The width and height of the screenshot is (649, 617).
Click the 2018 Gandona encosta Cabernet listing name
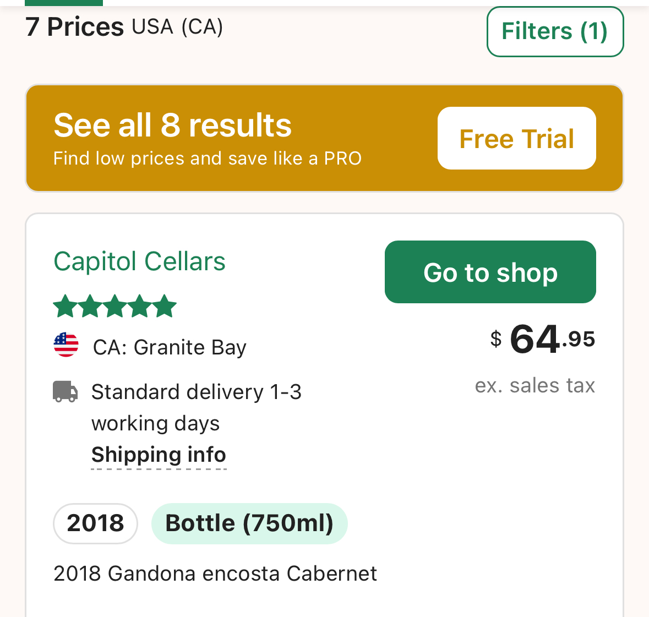[x=215, y=574]
